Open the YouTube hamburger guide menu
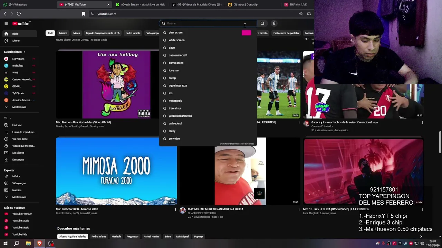Viewport: 442px width, 248px height. 6,23
